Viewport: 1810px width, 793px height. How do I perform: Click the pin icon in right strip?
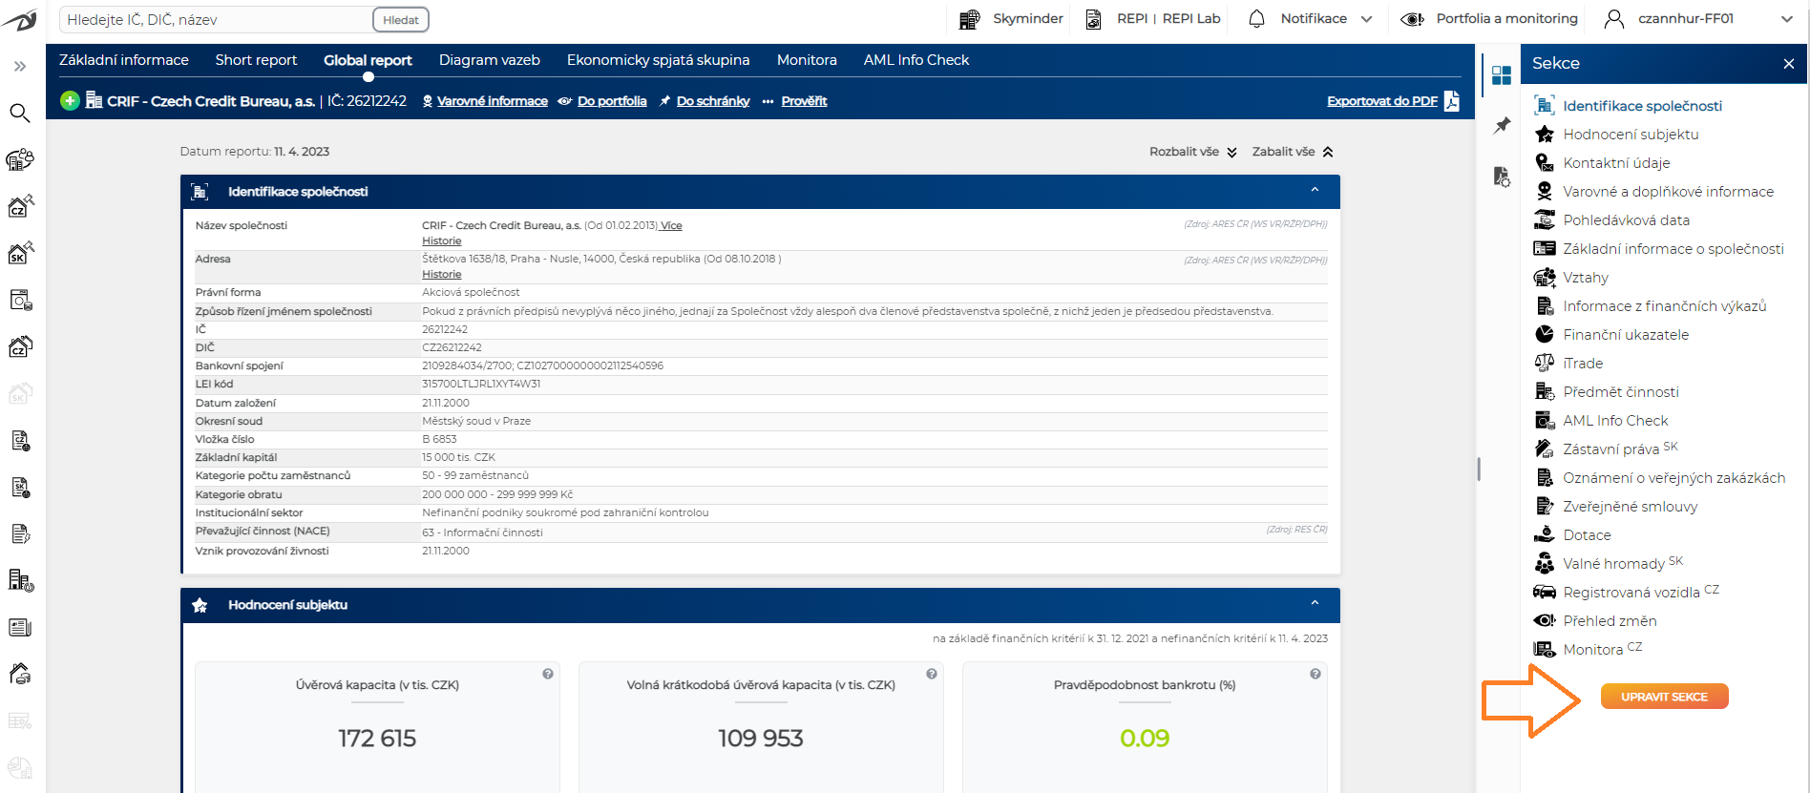click(1502, 125)
